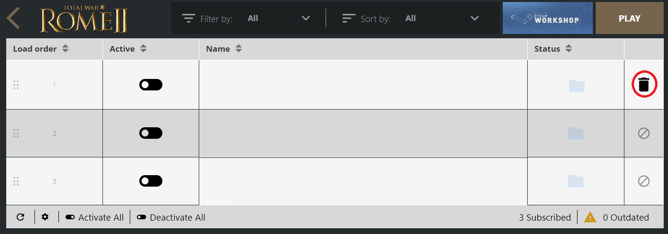Click the outdated warning triangle icon
Image resolution: width=668 pixels, height=234 pixels.
click(x=590, y=217)
